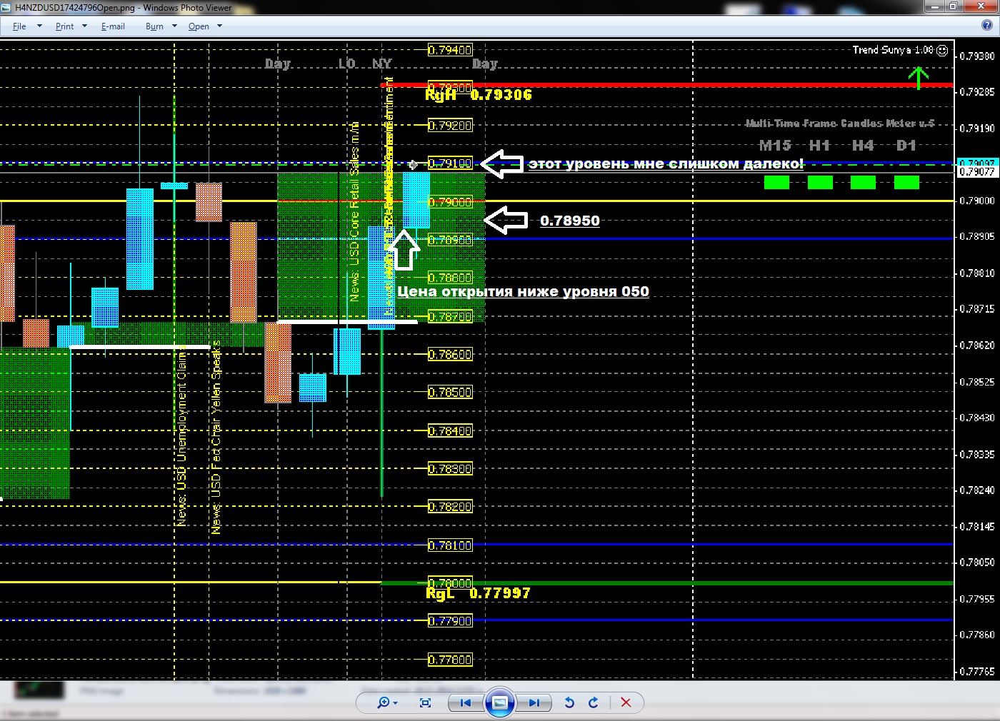Click the green square under M15
The image size is (1000, 721).
pyautogui.click(x=776, y=183)
